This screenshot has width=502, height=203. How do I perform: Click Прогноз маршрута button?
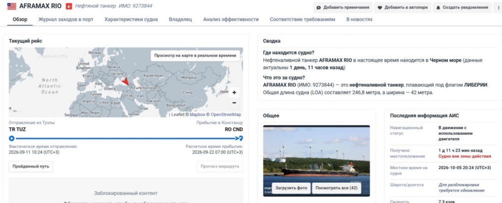point(220,167)
